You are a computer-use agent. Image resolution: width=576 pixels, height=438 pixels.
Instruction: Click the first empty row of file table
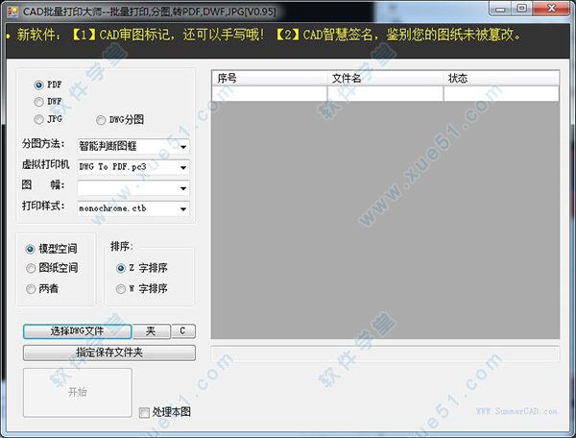(385, 94)
